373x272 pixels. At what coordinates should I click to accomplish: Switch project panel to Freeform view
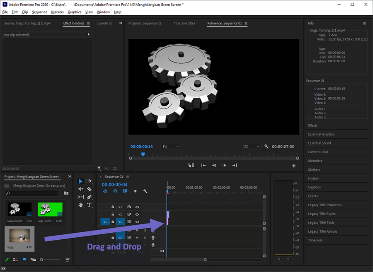(33, 260)
